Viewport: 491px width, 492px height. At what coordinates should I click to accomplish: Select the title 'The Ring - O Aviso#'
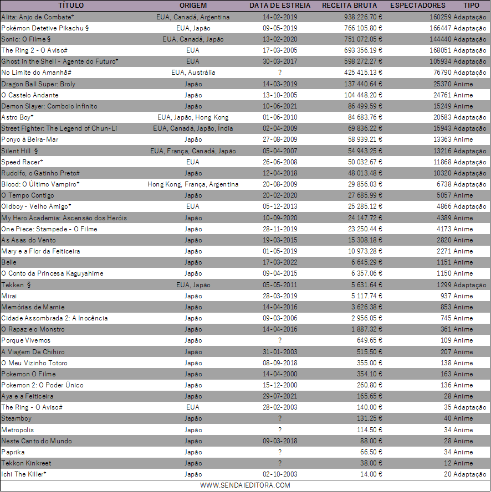[32, 407]
